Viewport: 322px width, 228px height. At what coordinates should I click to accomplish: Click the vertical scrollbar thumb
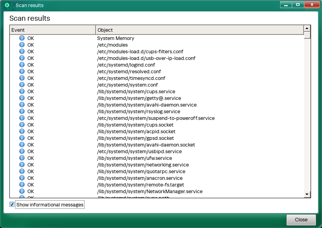(307, 35)
